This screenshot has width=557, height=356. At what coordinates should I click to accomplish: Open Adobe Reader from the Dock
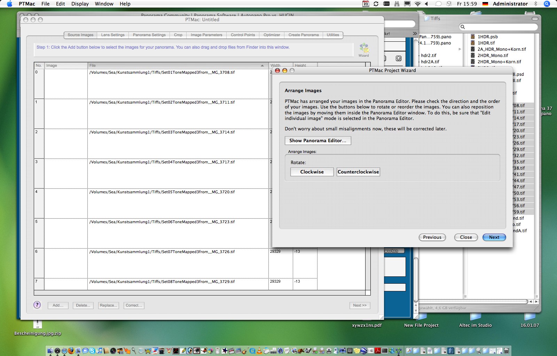click(x=377, y=351)
